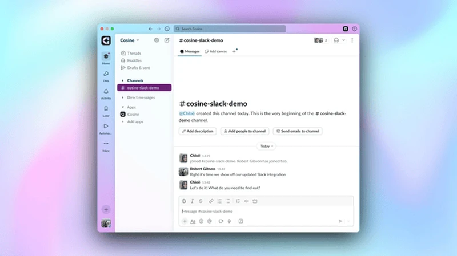
Task: Expand the Direct messages section
Action: pyautogui.click(x=123, y=97)
